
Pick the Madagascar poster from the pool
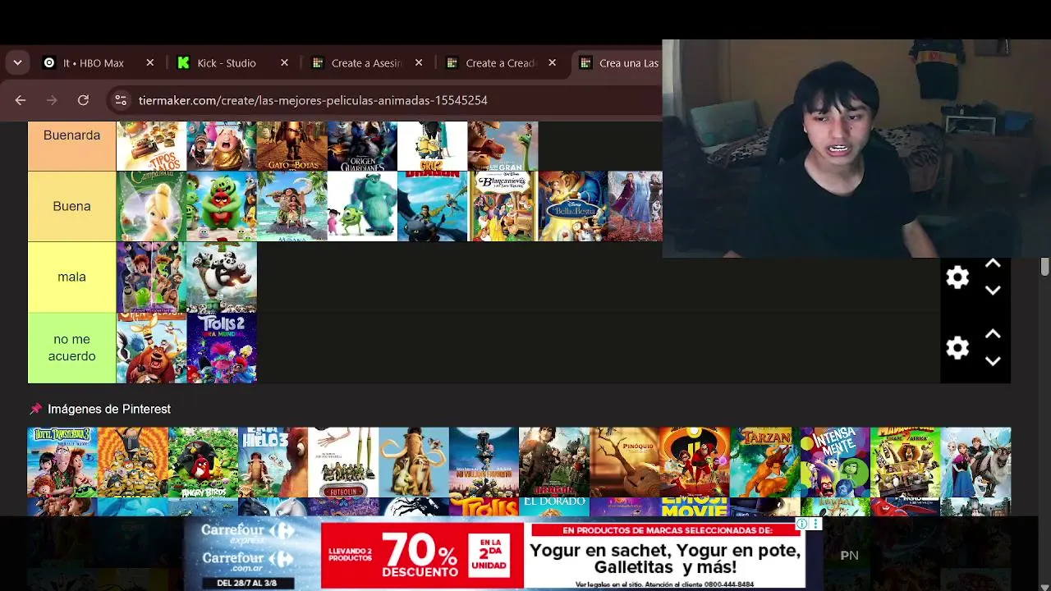[x=905, y=462]
